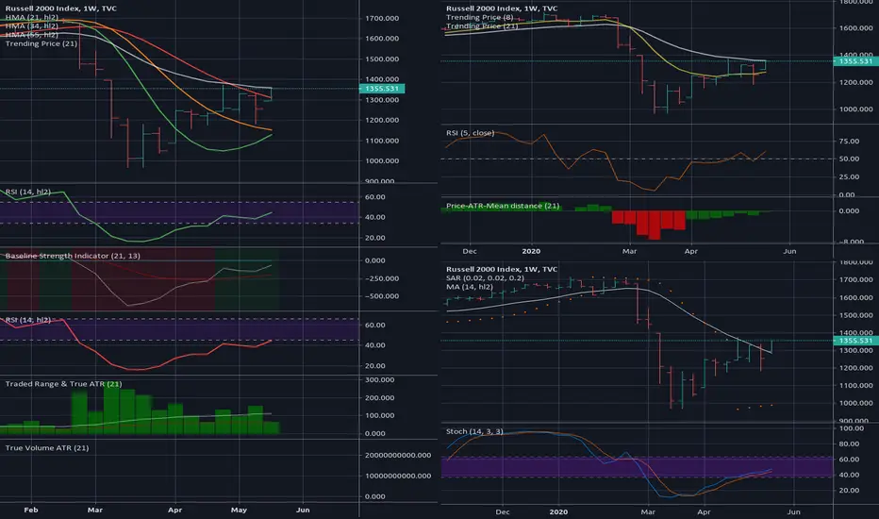Click Feb on the left chart time axis

point(31,510)
